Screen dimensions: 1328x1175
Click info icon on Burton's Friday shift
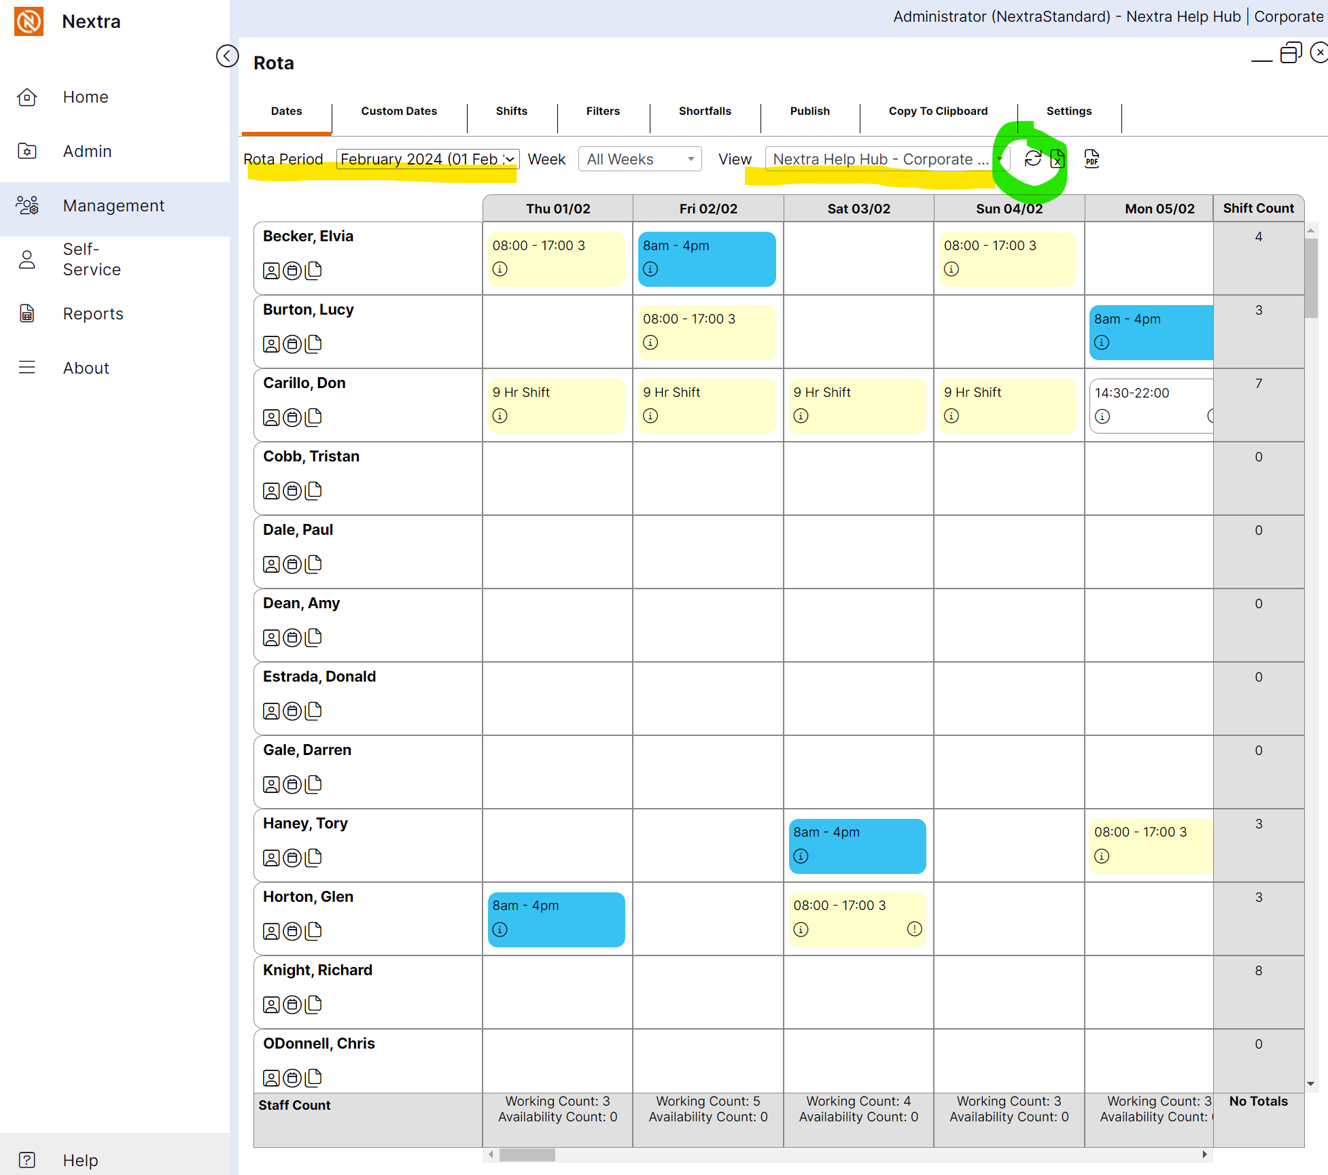pos(650,343)
